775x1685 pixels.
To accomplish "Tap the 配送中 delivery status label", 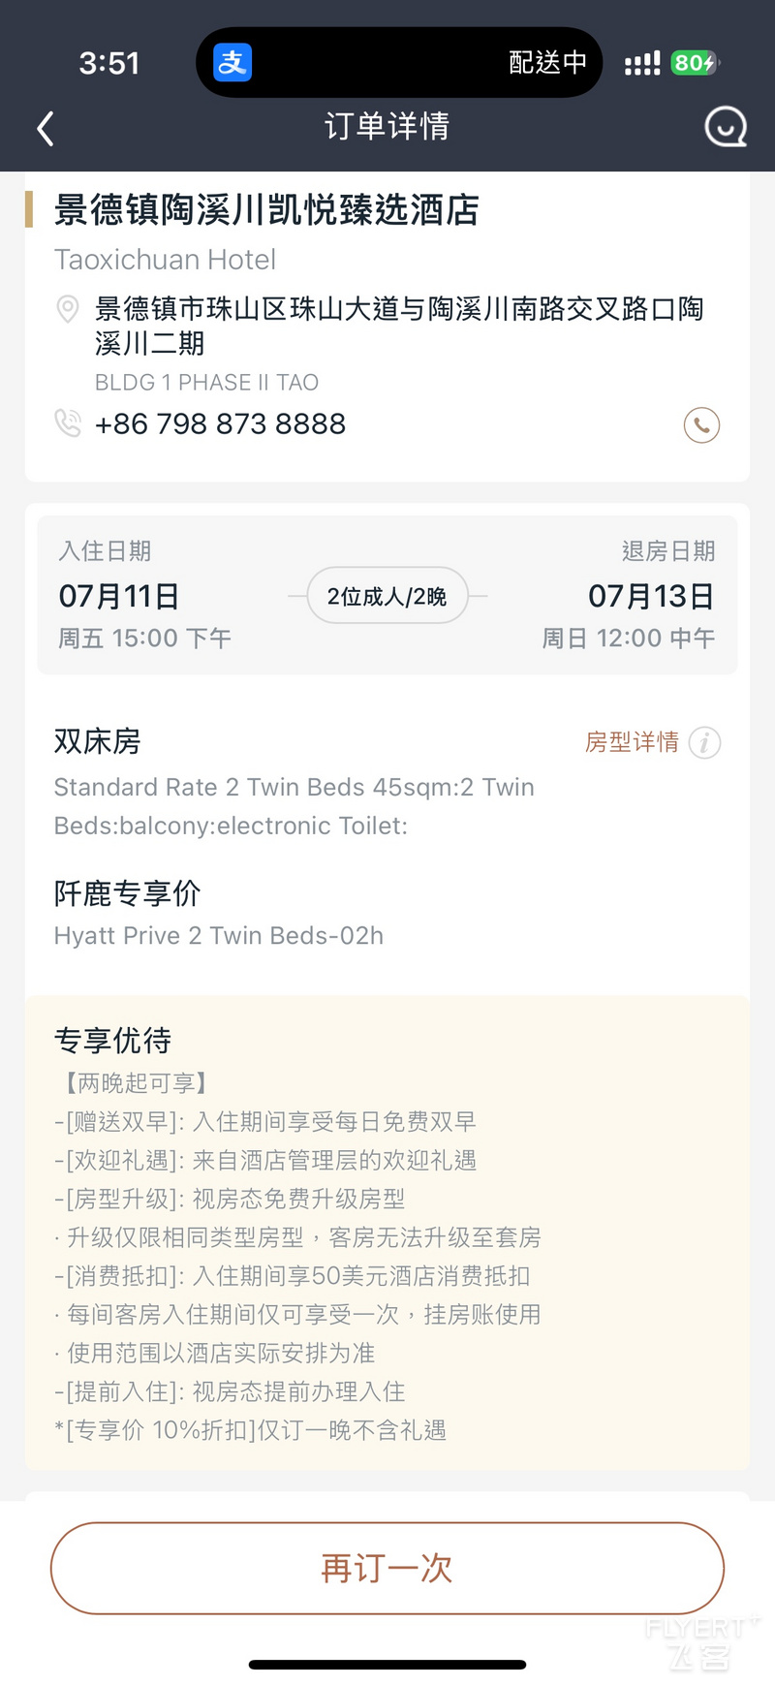I will pyautogui.click(x=547, y=63).
